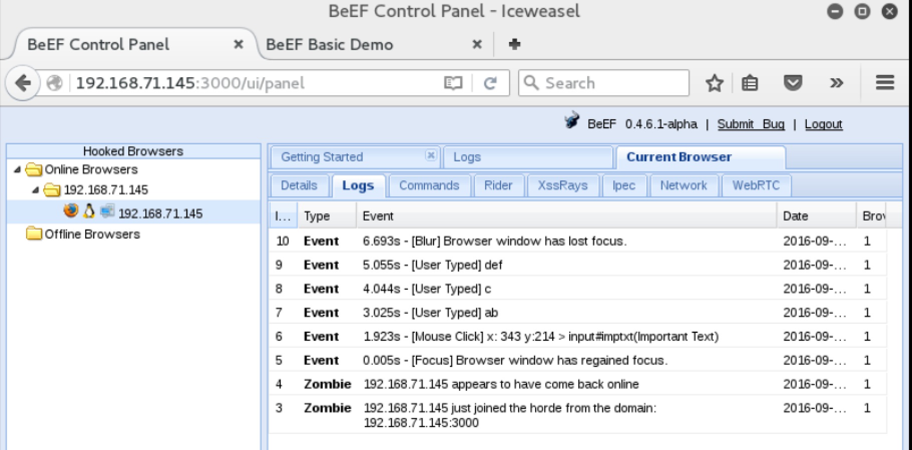This screenshot has height=450, width=912.
Task: Switch to BeEF Basic Demo browser tab
Action: pos(329,45)
